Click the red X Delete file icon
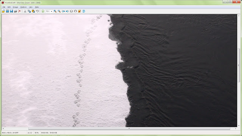 [x=20, y=11]
